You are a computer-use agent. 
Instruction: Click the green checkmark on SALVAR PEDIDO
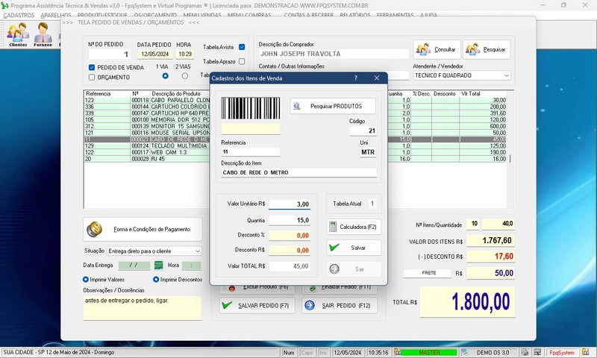tap(228, 305)
